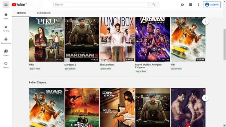Click Buy or Rent under Mardaani 2
226x127 pixels.
click(x=70, y=69)
